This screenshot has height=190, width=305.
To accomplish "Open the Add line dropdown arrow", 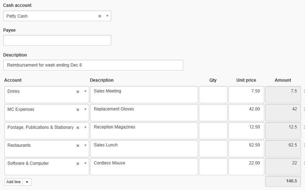I will [x=27, y=182].
